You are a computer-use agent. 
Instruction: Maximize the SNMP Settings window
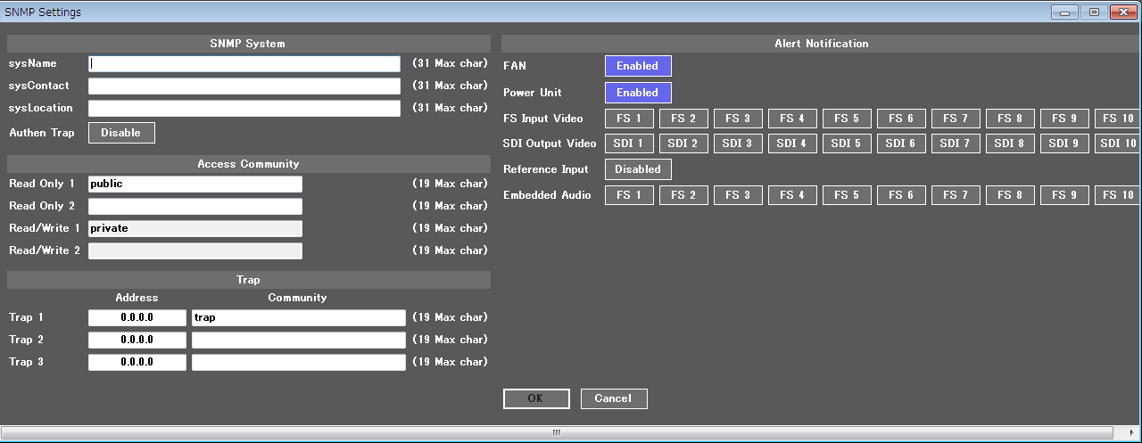coord(1094,12)
